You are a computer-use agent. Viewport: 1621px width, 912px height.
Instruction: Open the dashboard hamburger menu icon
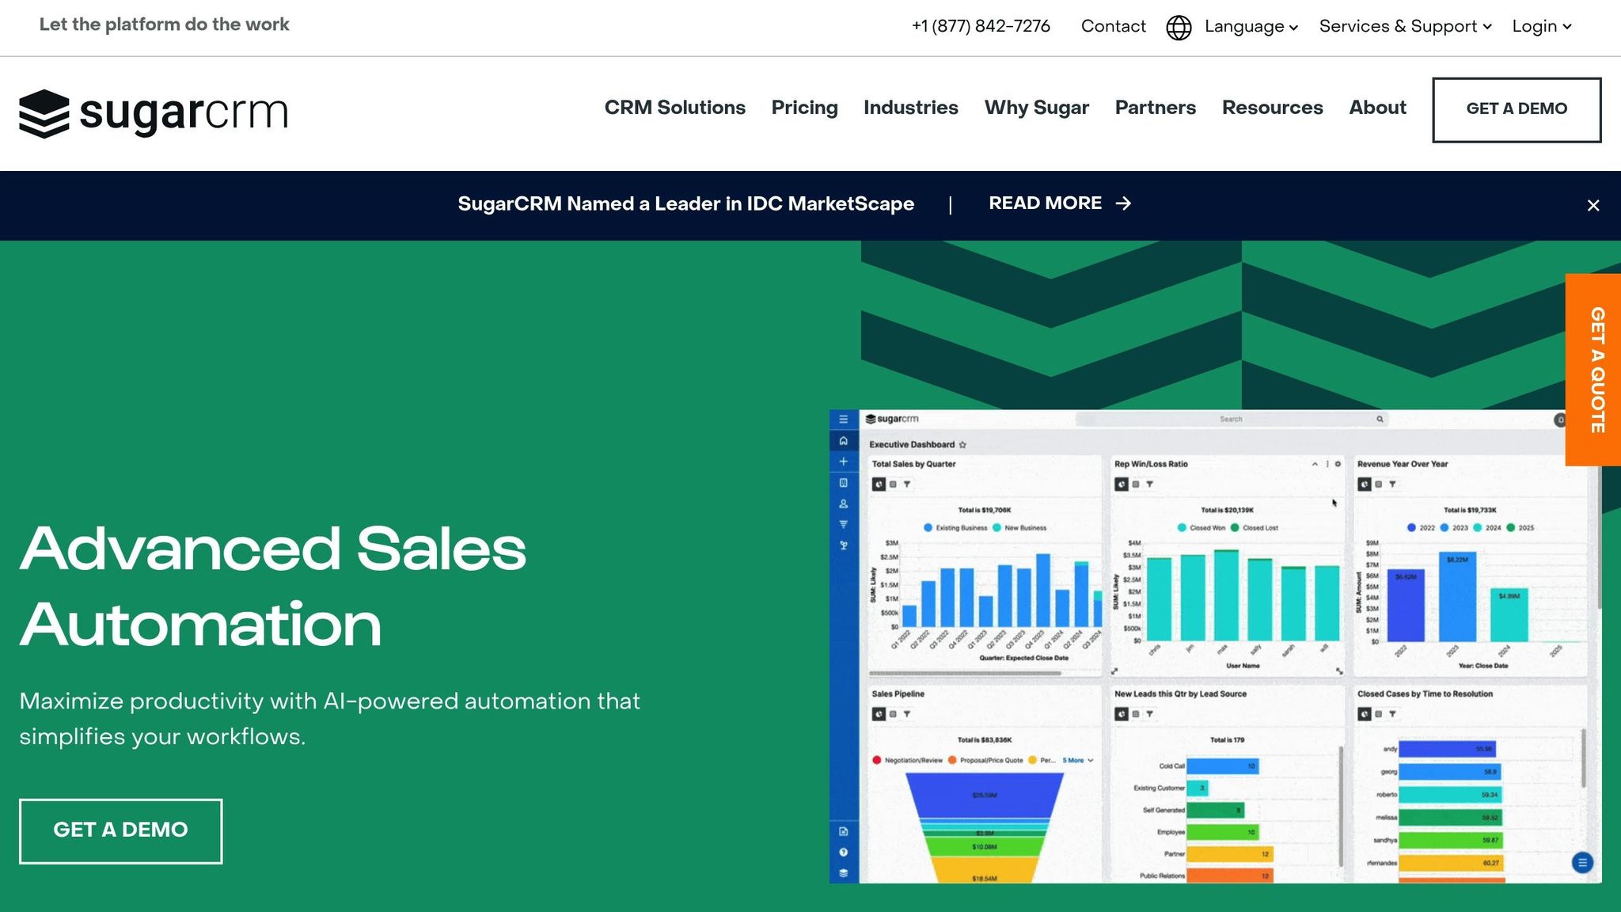[844, 420]
